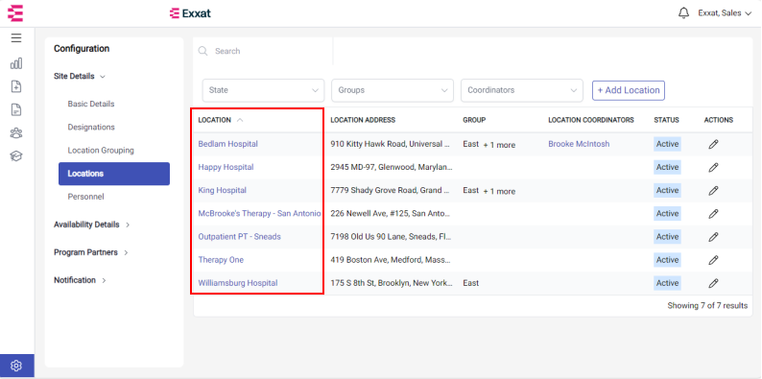Click the Group column header
The width and height of the screenshot is (762, 379).
474,120
